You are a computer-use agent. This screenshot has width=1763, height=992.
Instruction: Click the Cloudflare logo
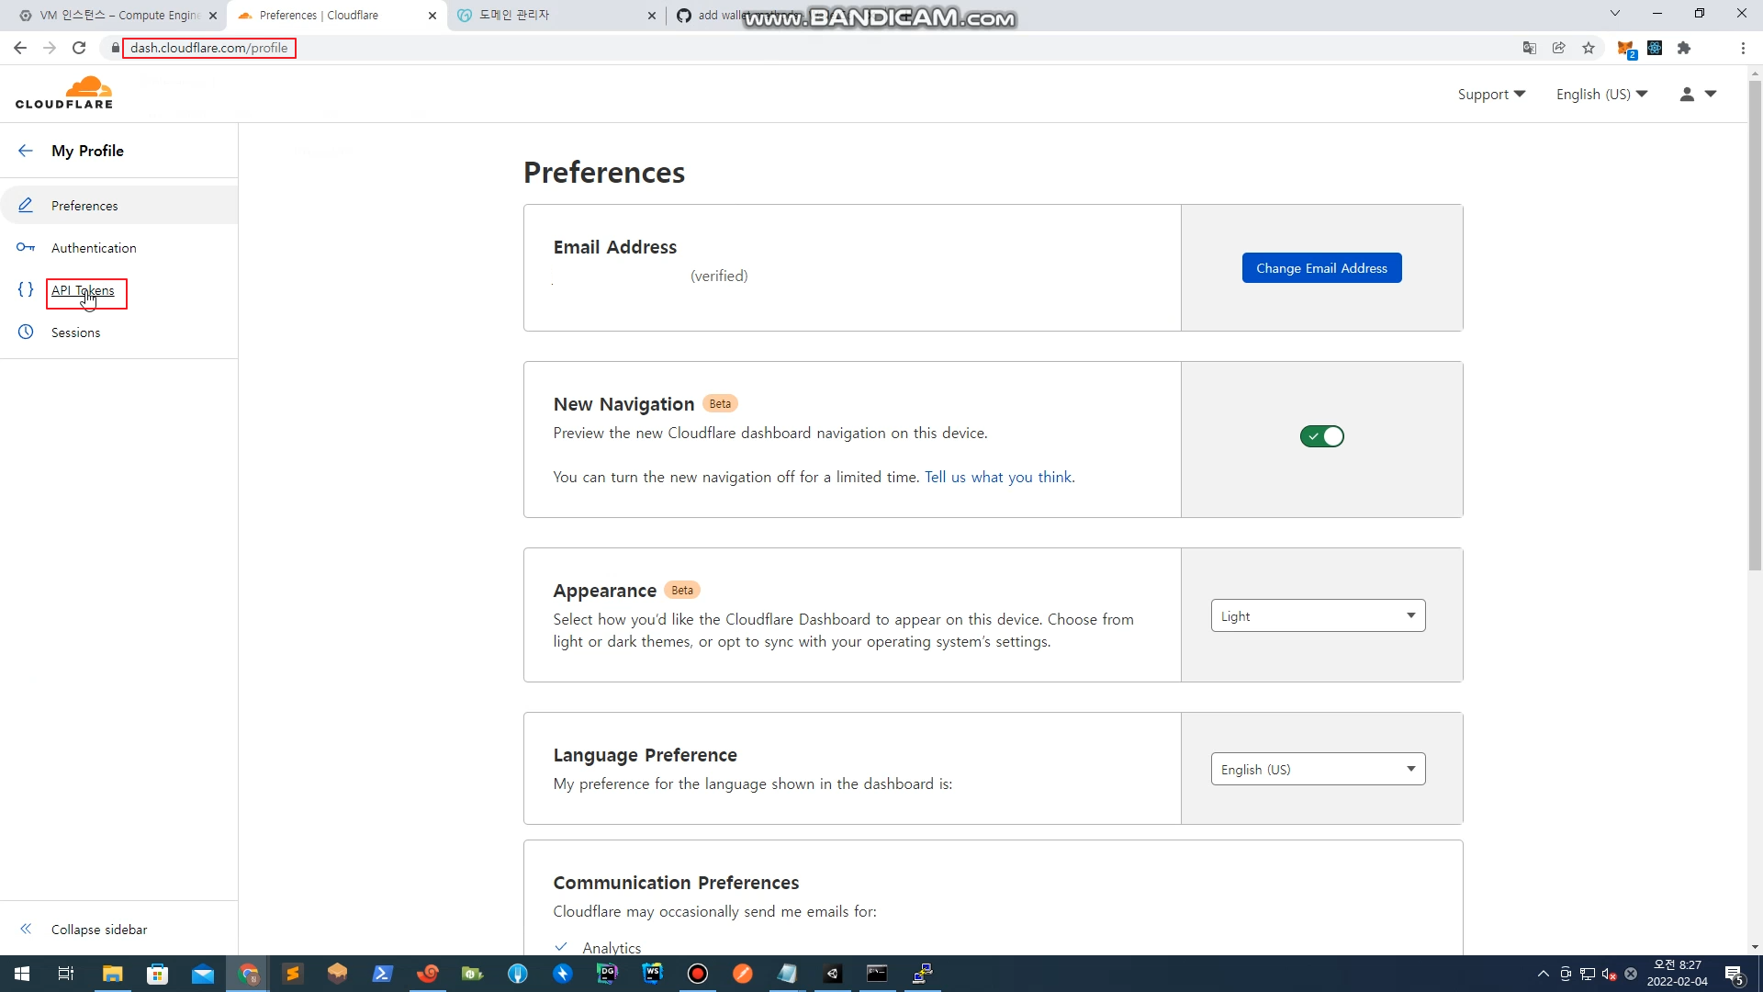(x=64, y=93)
